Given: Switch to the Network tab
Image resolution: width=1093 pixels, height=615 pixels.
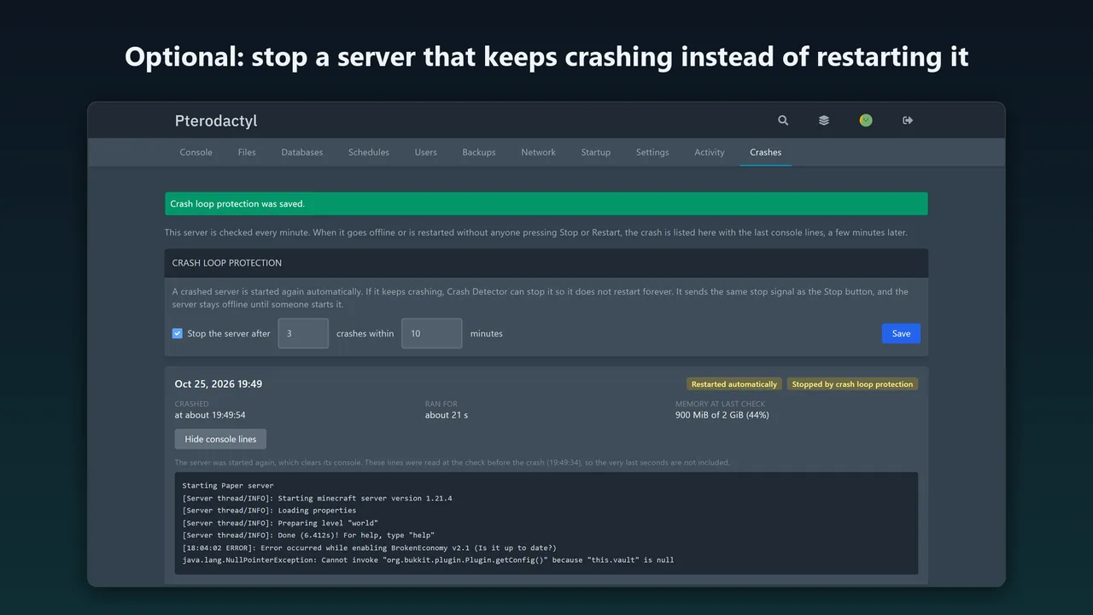Looking at the screenshot, I should click(539, 152).
